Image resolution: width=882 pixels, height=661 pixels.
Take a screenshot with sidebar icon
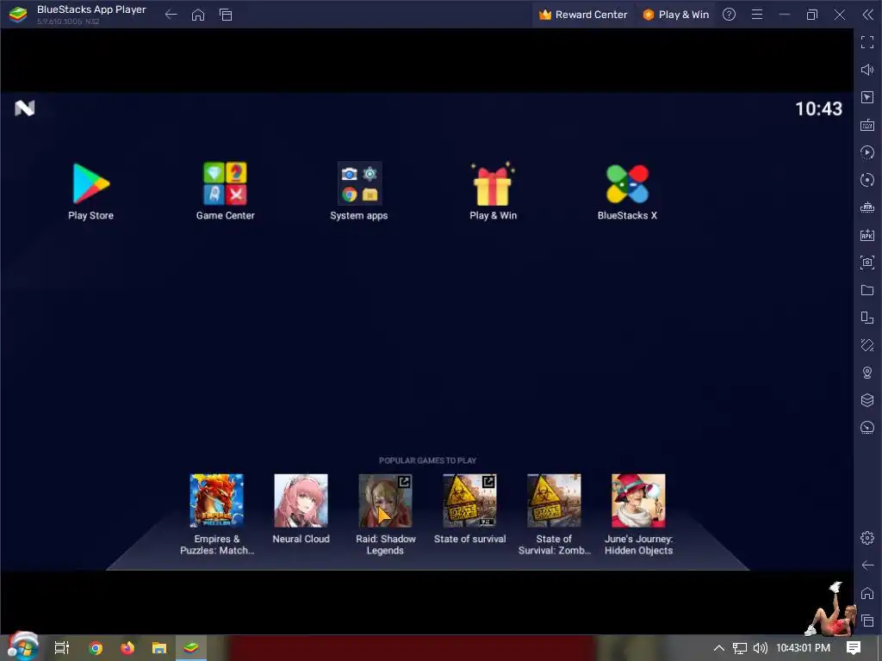tap(867, 263)
